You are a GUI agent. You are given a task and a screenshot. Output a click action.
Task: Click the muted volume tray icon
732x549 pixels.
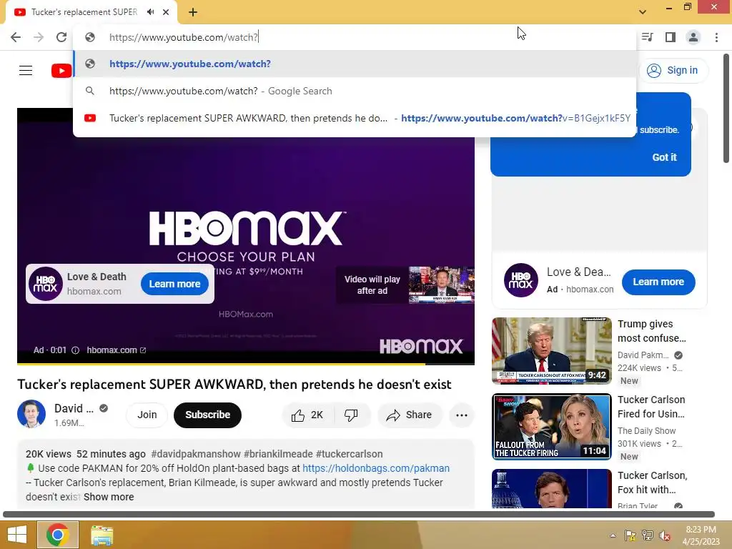click(665, 535)
